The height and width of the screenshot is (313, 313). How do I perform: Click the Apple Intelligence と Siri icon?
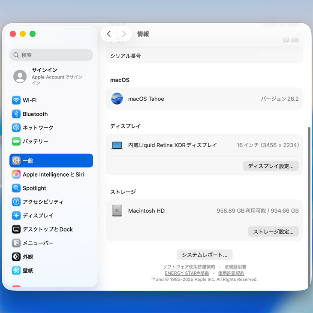pyautogui.click(x=16, y=175)
